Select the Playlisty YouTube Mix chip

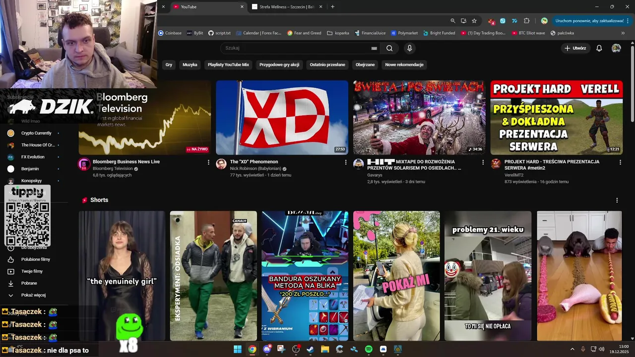click(x=228, y=64)
